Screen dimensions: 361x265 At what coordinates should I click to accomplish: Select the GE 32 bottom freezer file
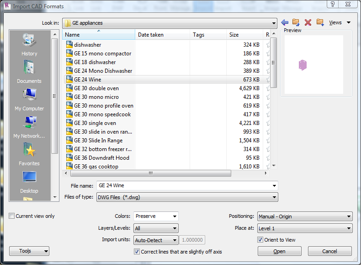coord(103,149)
